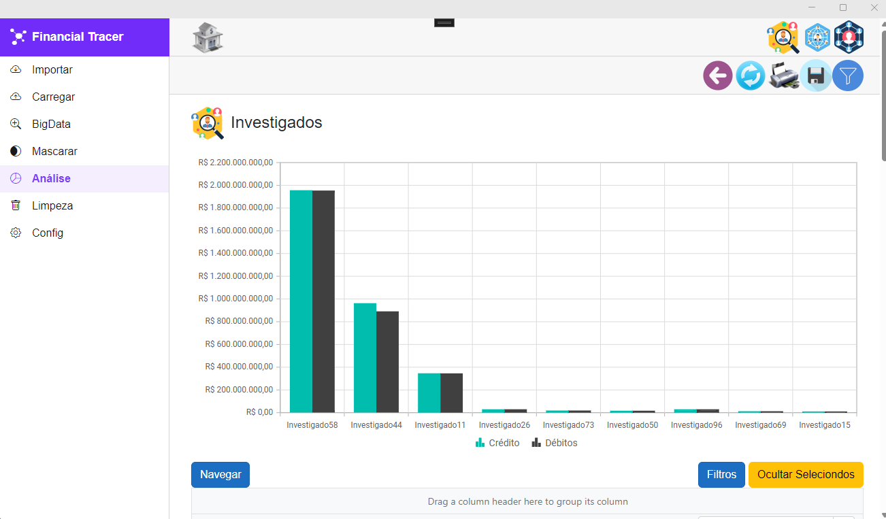Viewport: 886px width, 519px height.
Task: Click the bank building icon
Action: (208, 37)
